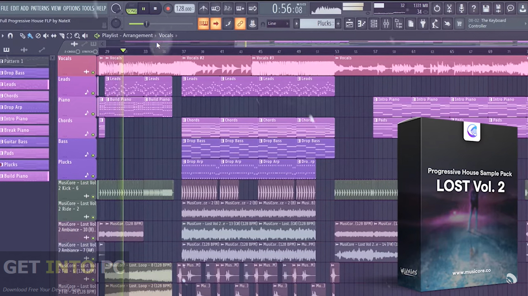
Task: Toggle step editing arrow icon
Action: [x=216, y=24]
